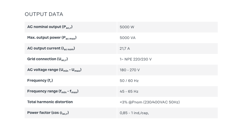Click the 5000 W value
Image resolution: width=229 pixels, height=128 pixels.
127,27
